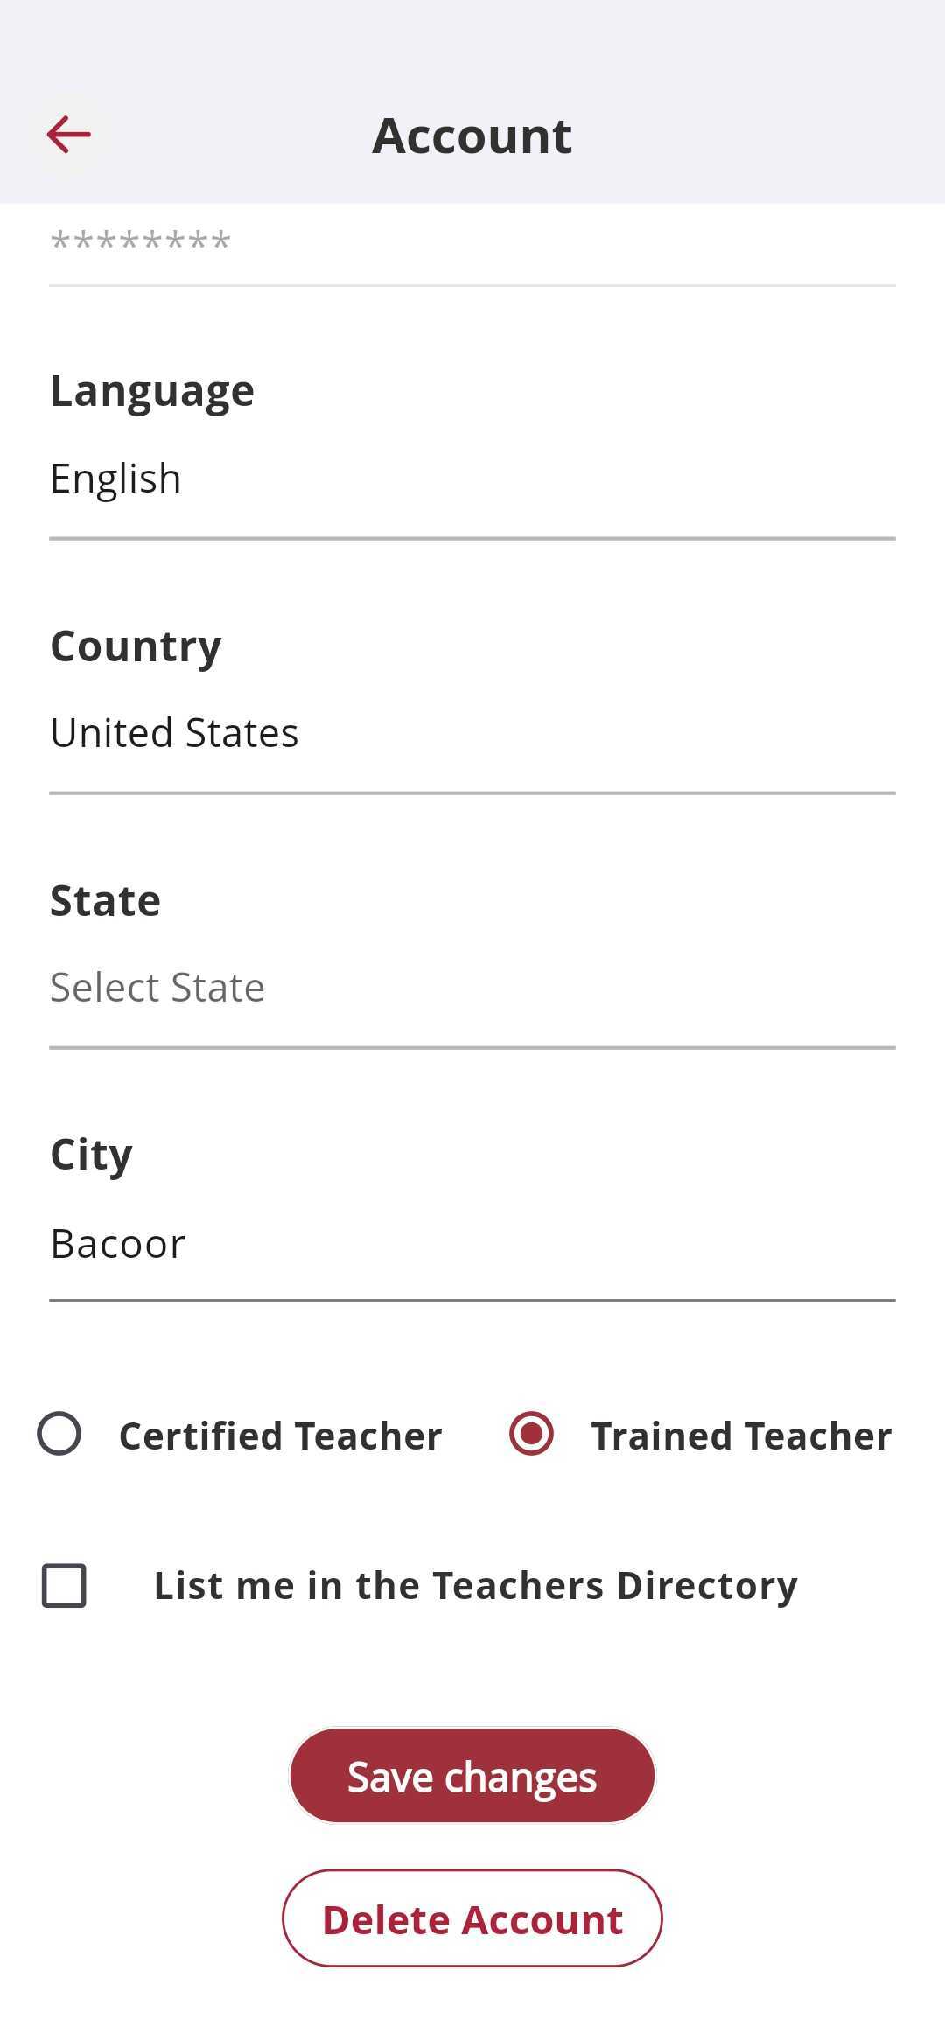Click the Delete Account button
The image size is (945, 2026).
[x=472, y=1918]
